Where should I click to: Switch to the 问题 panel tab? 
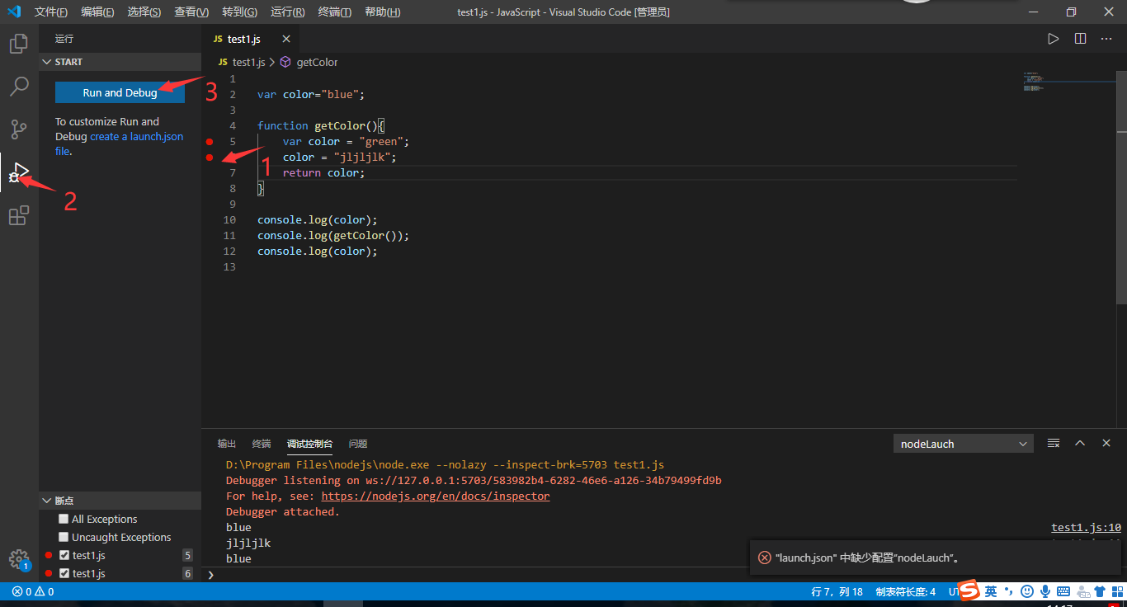coord(358,444)
